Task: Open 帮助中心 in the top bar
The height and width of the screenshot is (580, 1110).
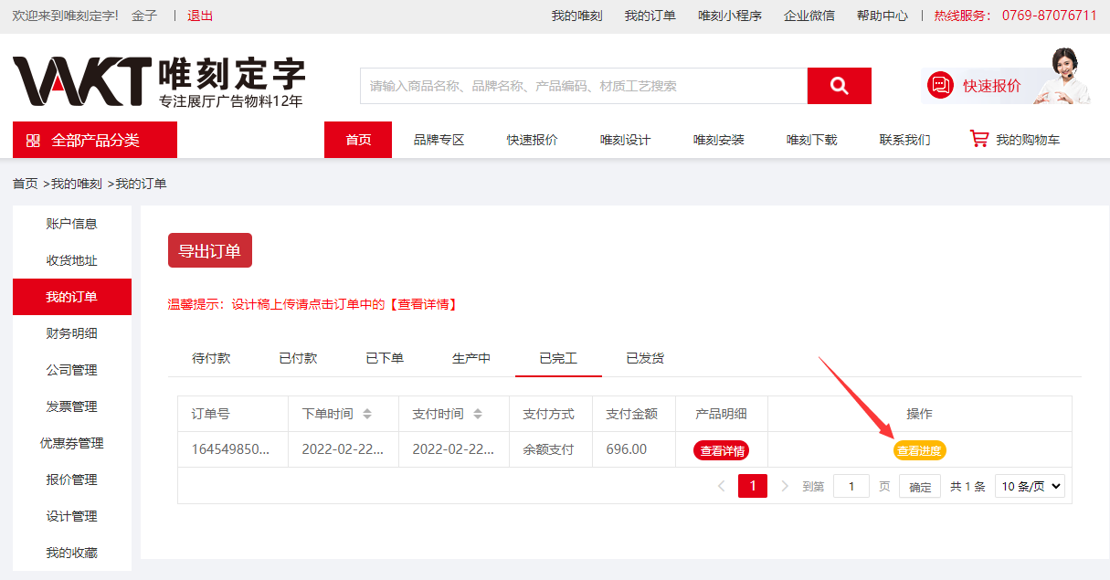Action: (x=883, y=16)
